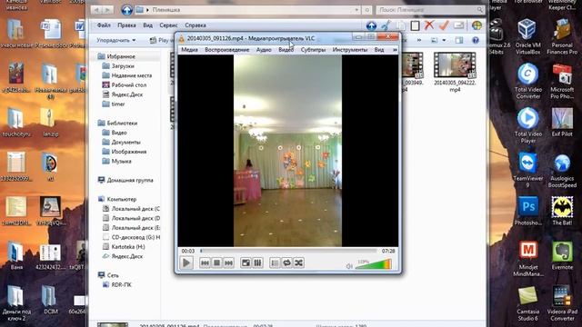Mute audio via VLC speaker icon
The height and width of the screenshot is (327, 582).
pos(349,266)
